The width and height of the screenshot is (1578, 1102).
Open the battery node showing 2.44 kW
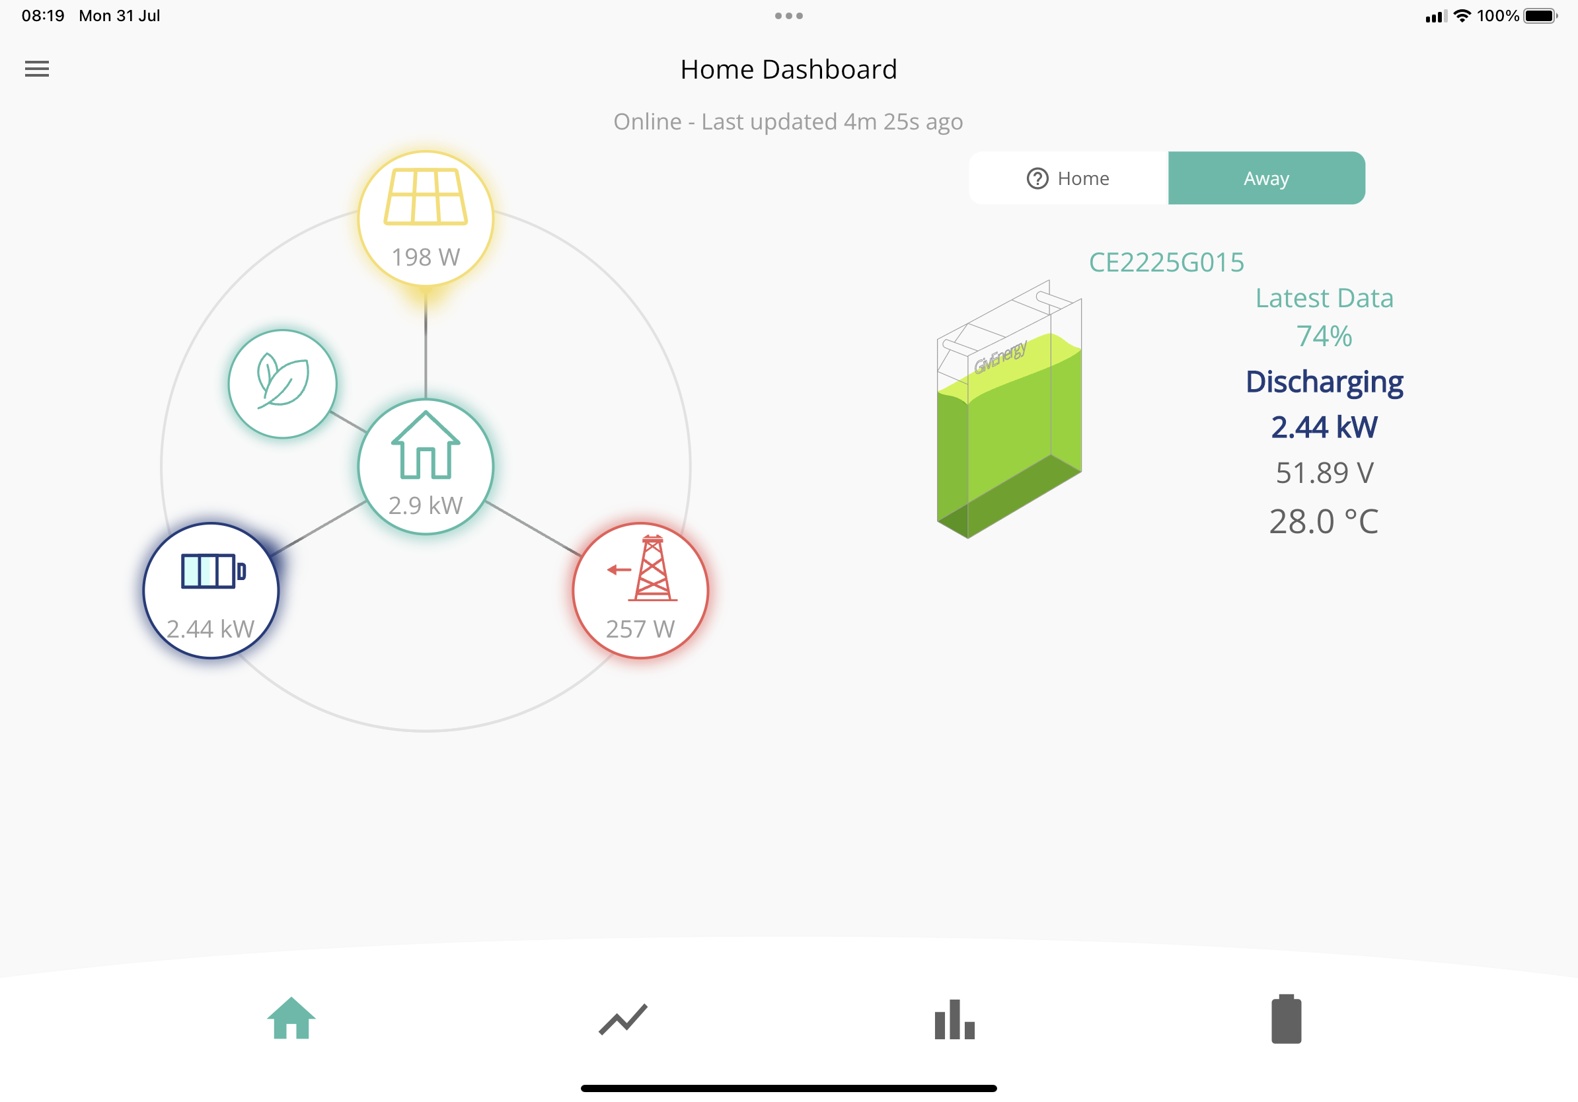pyautogui.click(x=211, y=590)
